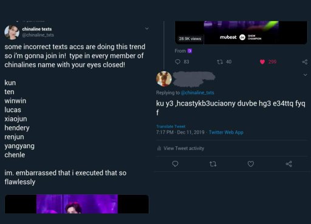Viewport: 311px width, 224px height.
Task: Click Translate Tweet link
Action: (x=171, y=126)
